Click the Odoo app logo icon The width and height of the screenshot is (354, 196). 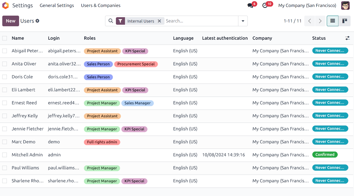pos(6,6)
